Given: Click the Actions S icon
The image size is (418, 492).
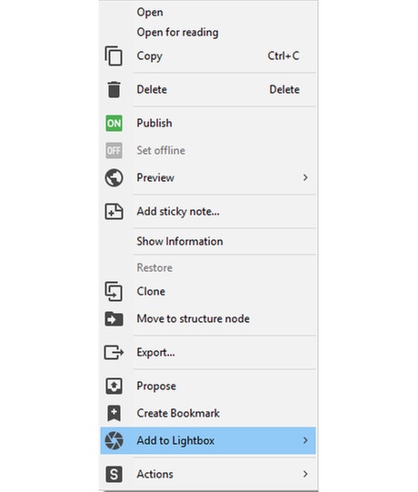Looking at the screenshot, I should click(114, 474).
